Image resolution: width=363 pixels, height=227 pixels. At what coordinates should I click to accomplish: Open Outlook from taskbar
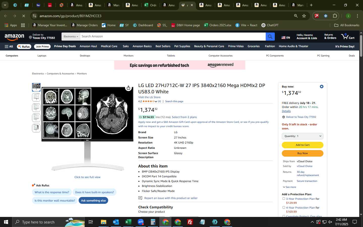116,222
